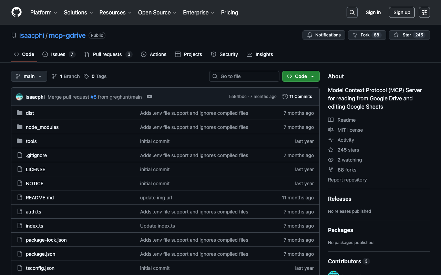Click the commit history clock icon
The width and height of the screenshot is (441, 275).
pyautogui.click(x=285, y=97)
